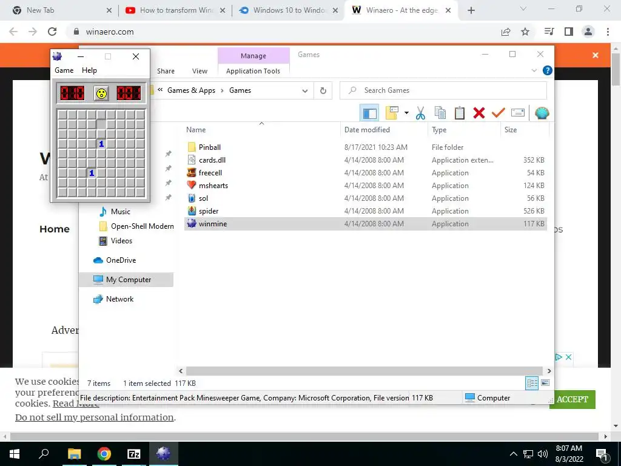Open Videos in the navigation pane
Viewport: 621px width, 466px height.
tap(121, 241)
